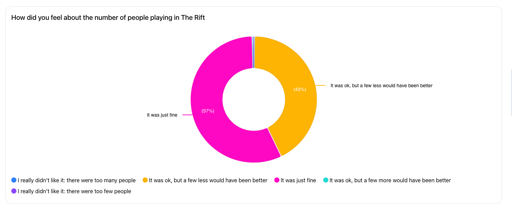Image resolution: width=512 pixels, height=212 pixels.
Task: Click the blue legend dot for too many people
Action: (x=14, y=180)
